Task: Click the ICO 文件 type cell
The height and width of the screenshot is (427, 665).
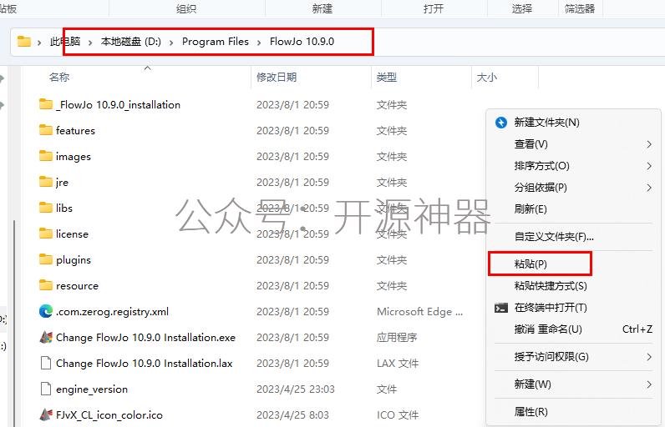Action: pos(398,415)
